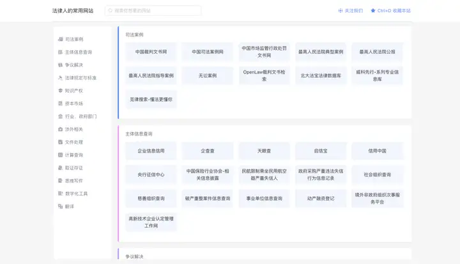
Task: Open the 最高人民法院公报 card
Action: pos(378,52)
